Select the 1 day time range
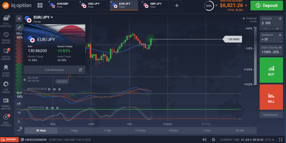 point(107,131)
